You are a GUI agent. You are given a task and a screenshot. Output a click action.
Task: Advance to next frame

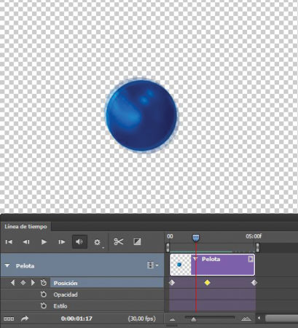62,242
